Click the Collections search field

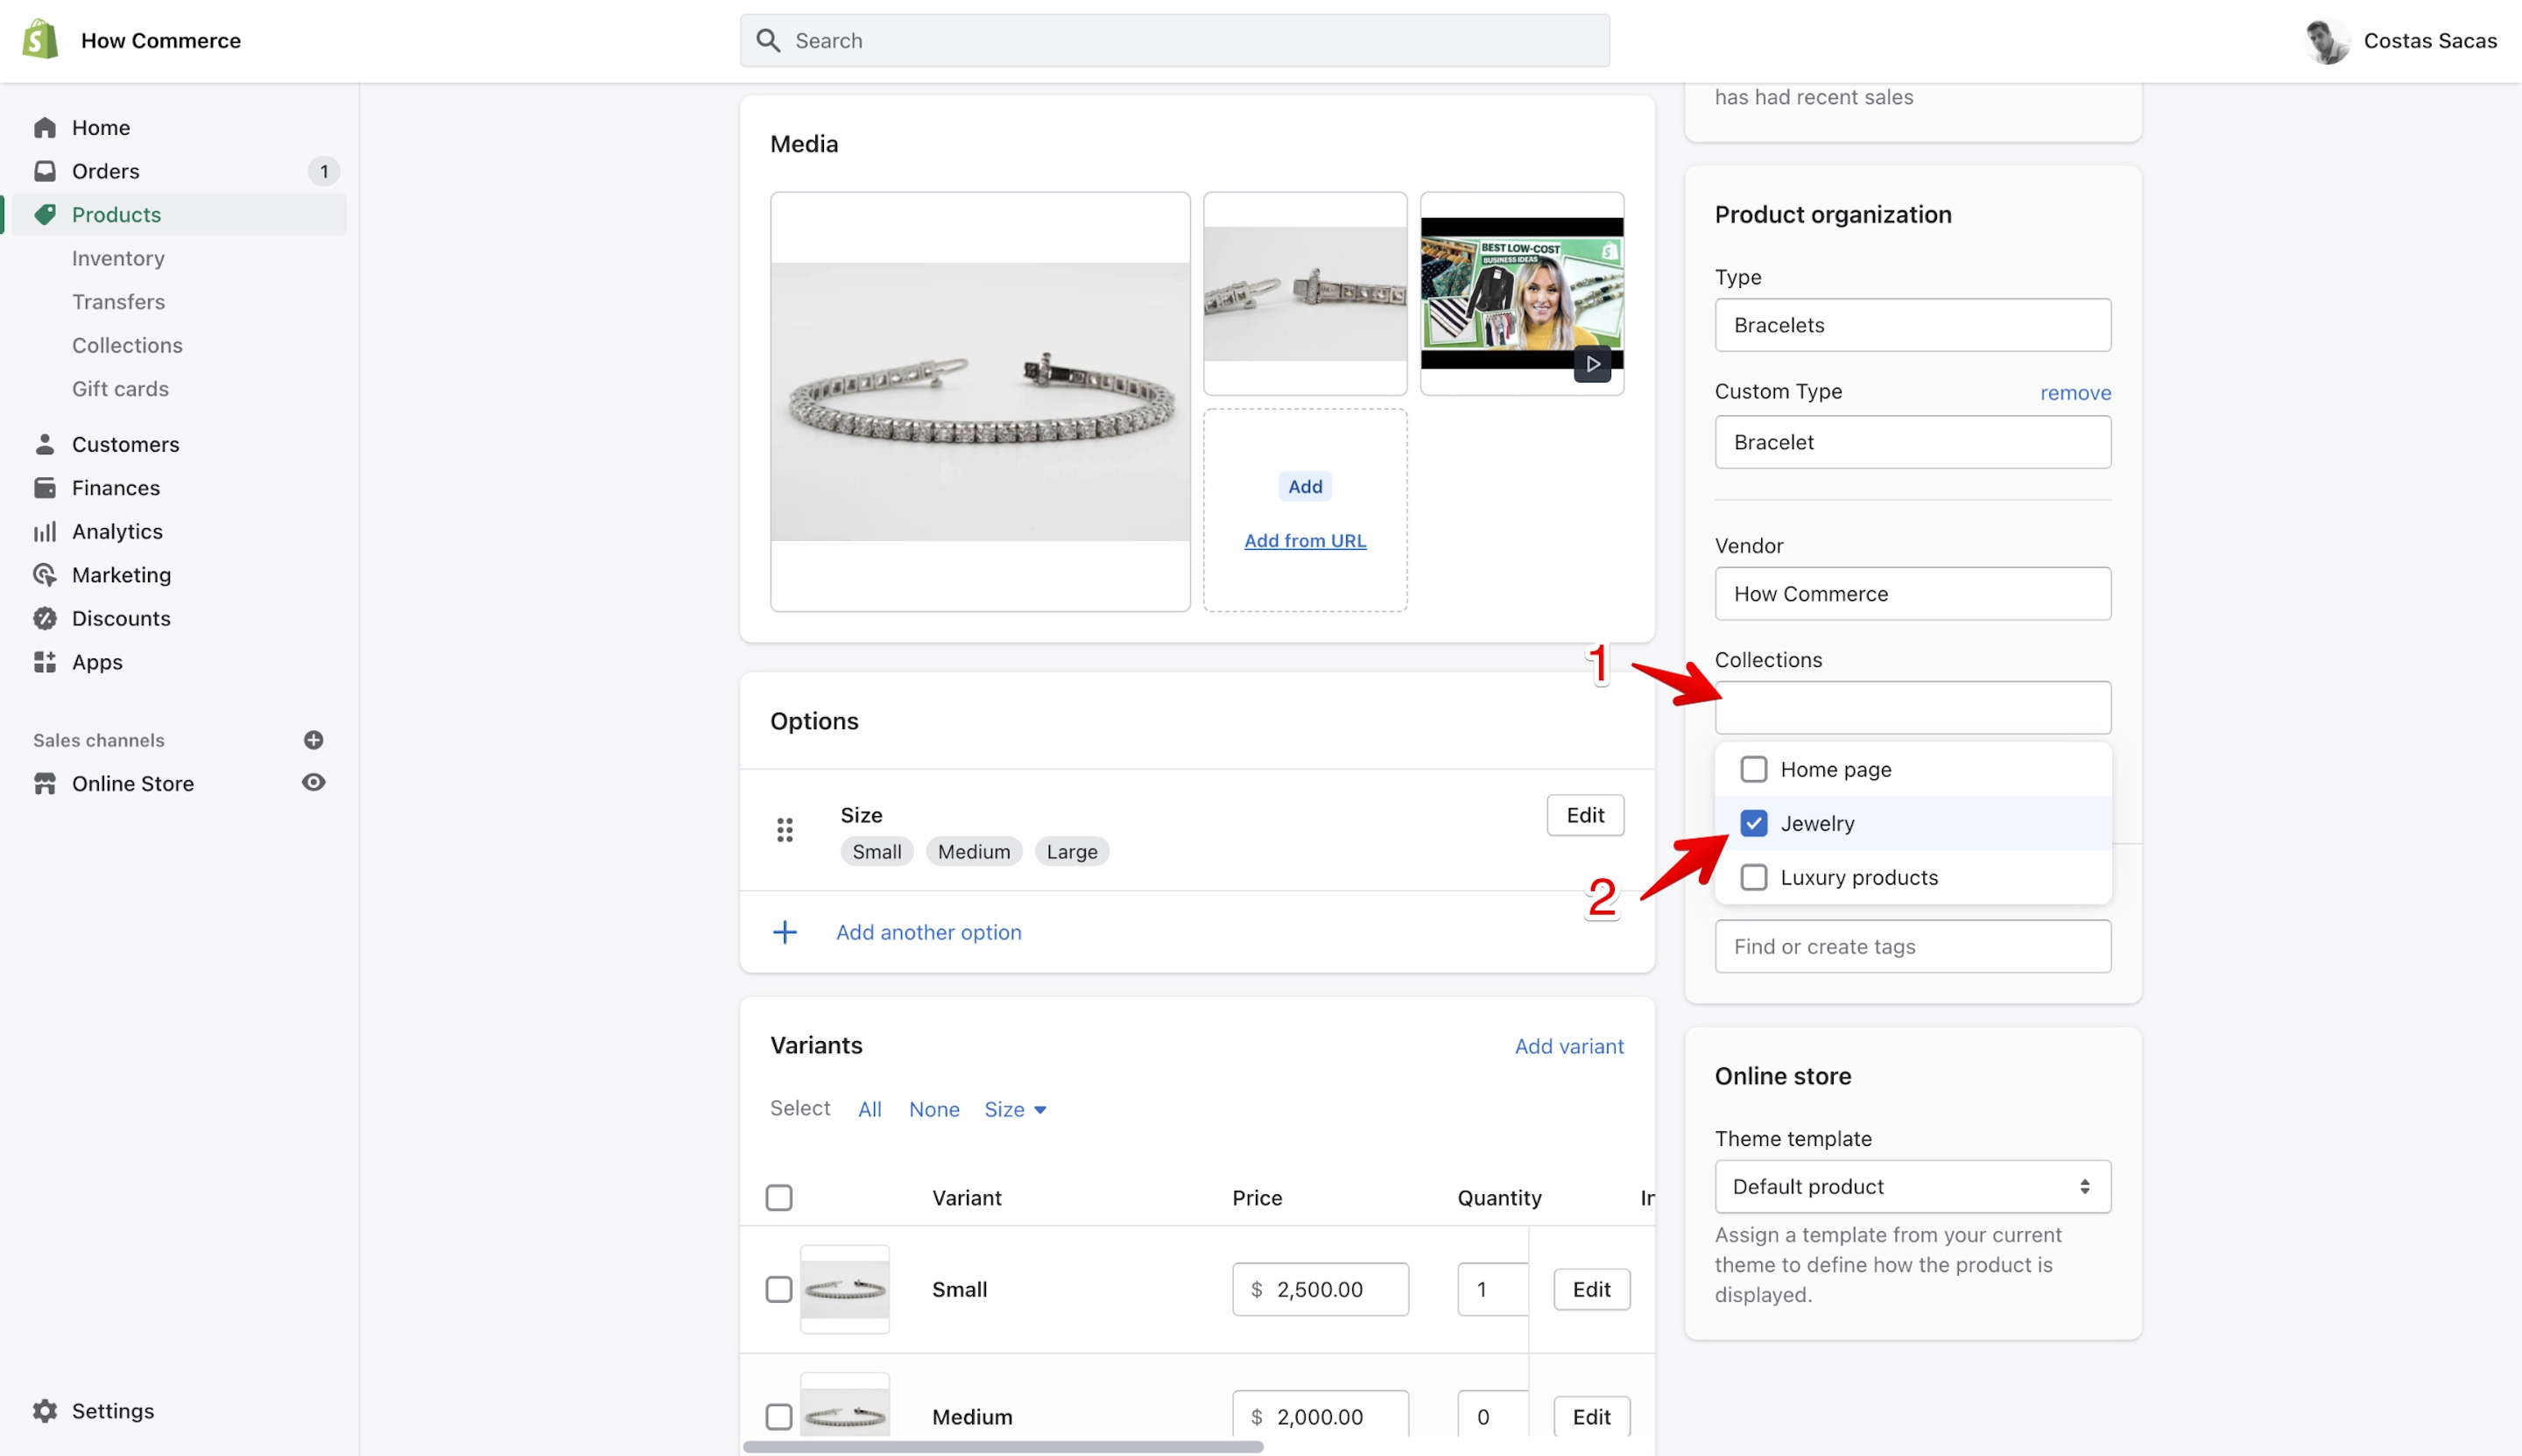pos(1912,708)
